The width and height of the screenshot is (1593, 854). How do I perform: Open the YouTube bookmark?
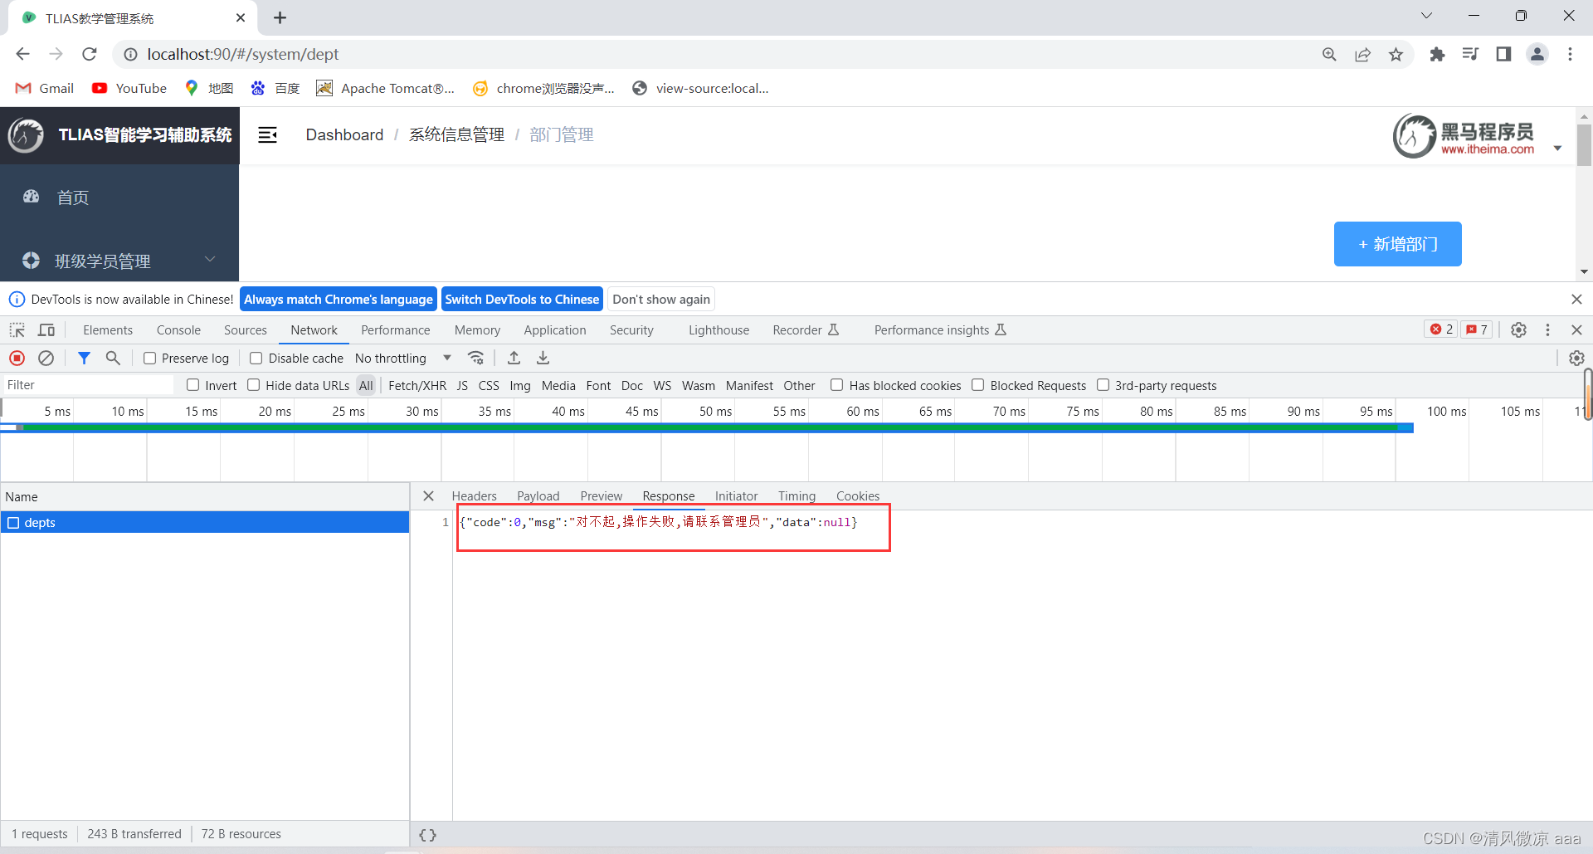click(x=129, y=88)
